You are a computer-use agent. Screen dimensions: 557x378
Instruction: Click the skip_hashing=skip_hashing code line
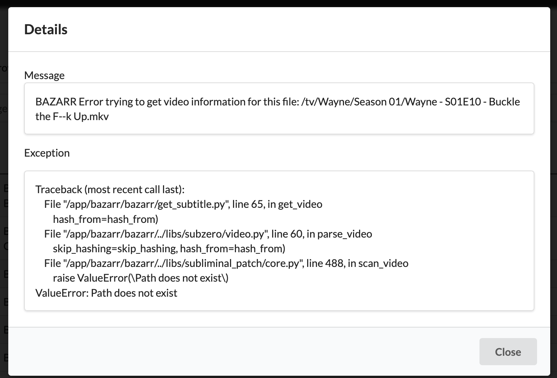[169, 248]
